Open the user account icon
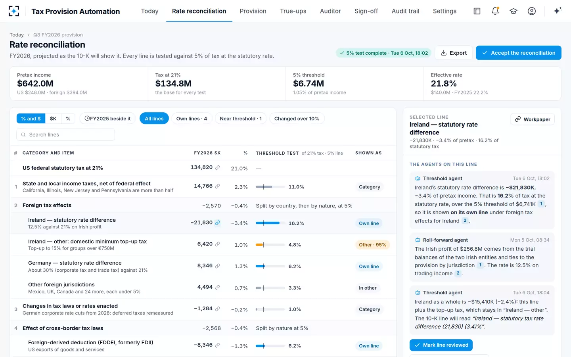 [532, 11]
